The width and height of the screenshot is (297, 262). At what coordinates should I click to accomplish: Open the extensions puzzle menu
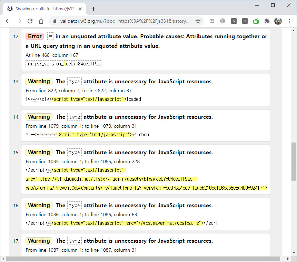tap(267, 21)
